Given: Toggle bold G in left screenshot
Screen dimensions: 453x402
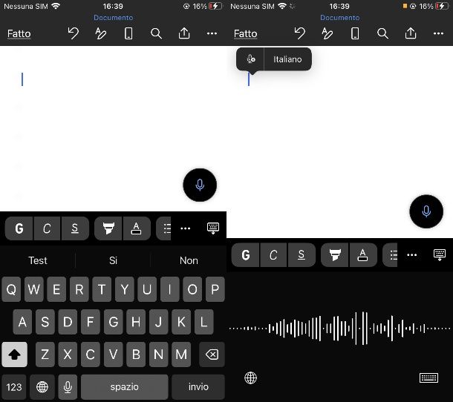Looking at the screenshot, I should tap(19, 228).
